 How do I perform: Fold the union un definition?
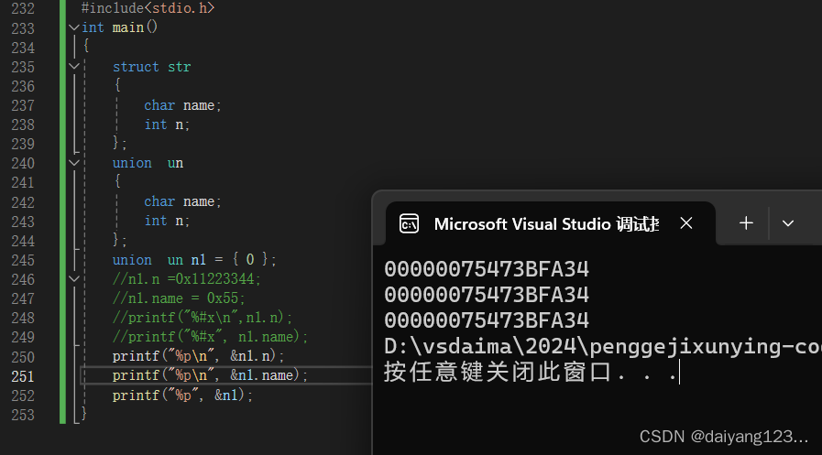pos(73,163)
